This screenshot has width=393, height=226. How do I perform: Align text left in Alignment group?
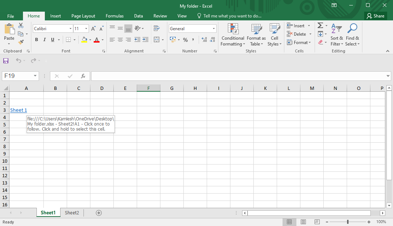click(x=112, y=40)
